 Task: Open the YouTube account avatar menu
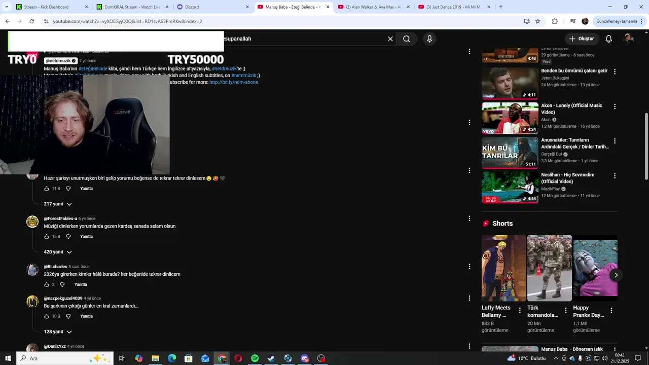point(628,39)
